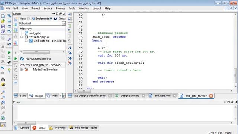Click the New Source icon in Design panel
238x134 pixels.
point(16,19)
